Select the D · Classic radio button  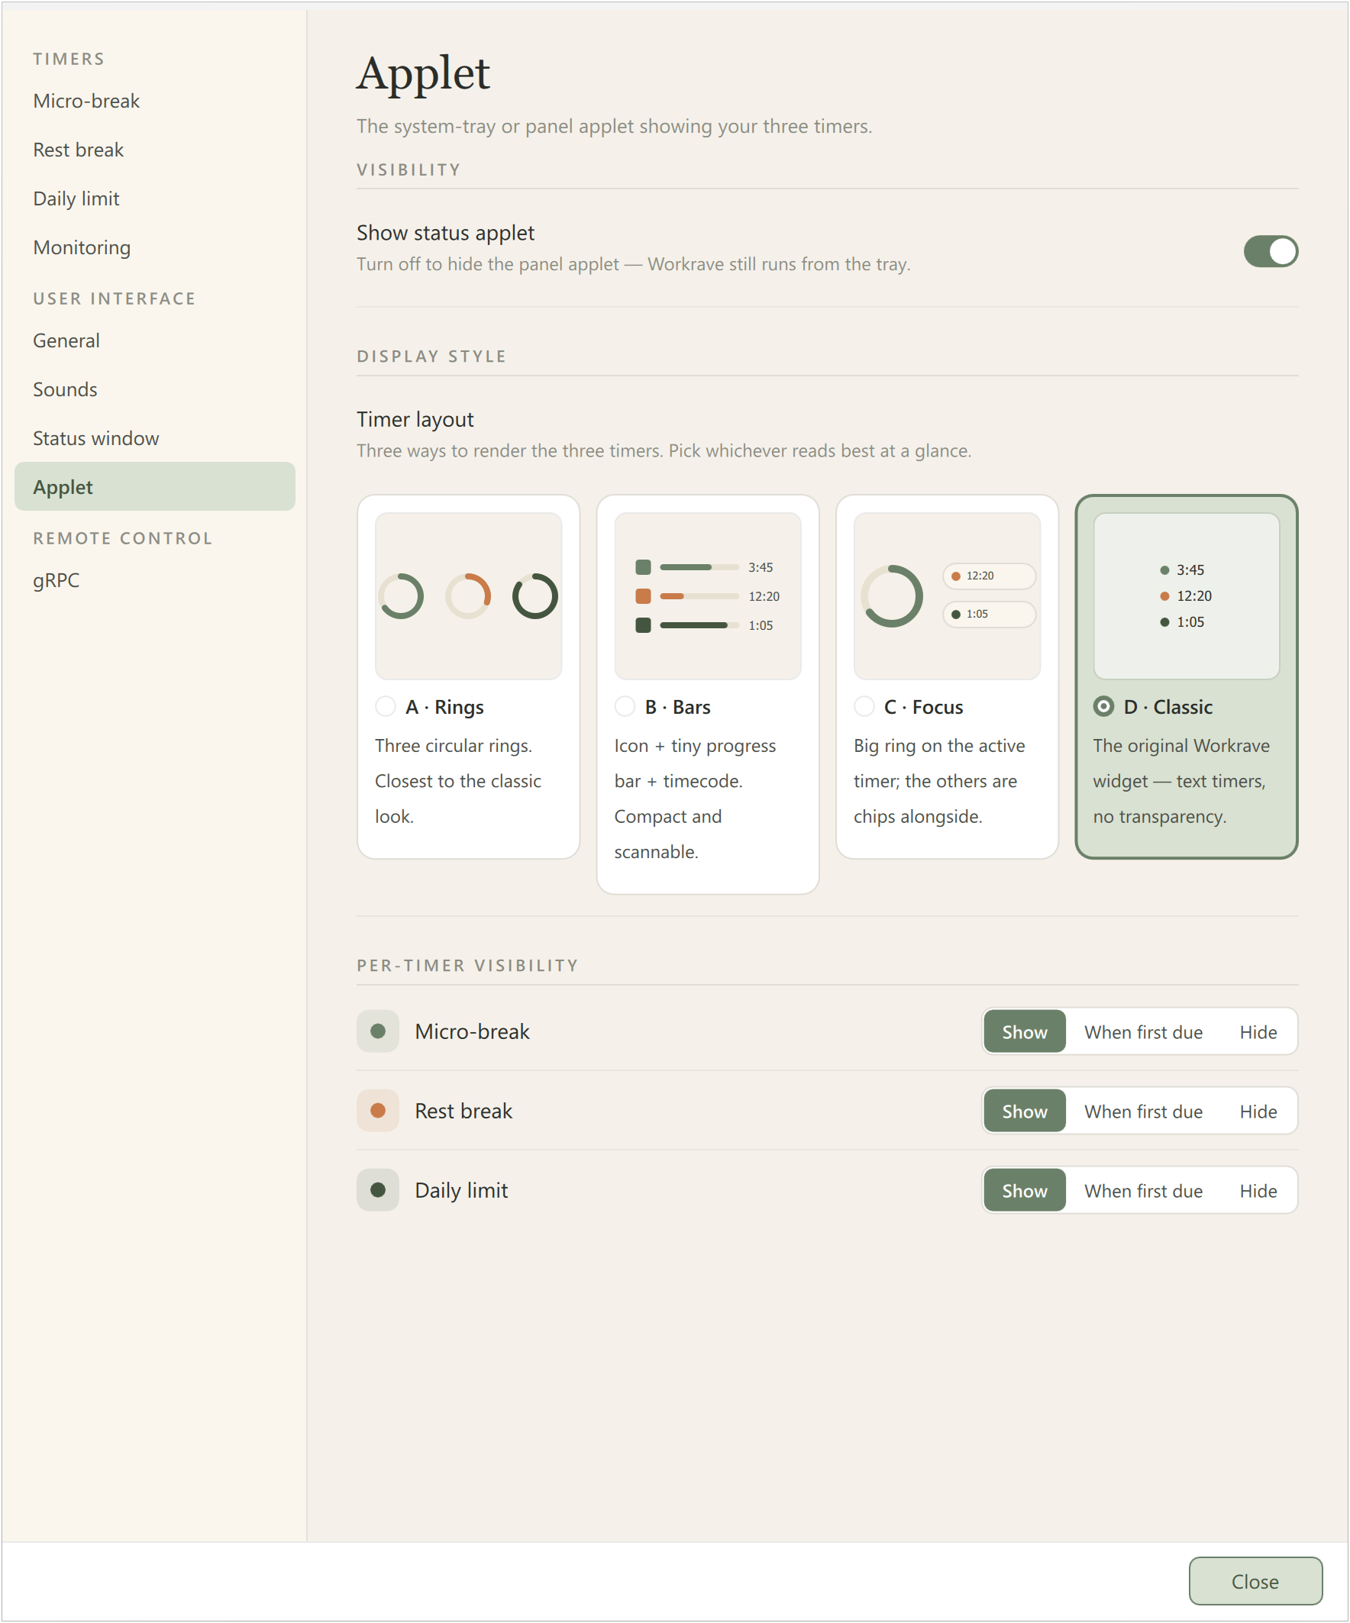[x=1103, y=706]
